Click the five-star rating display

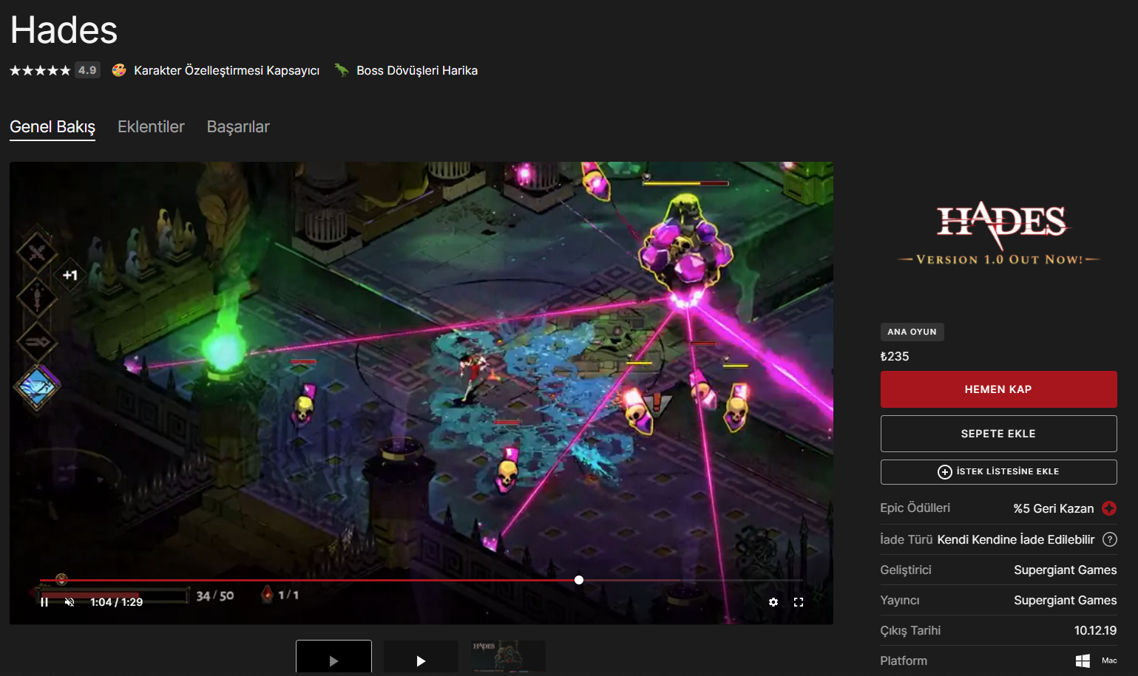40,71
